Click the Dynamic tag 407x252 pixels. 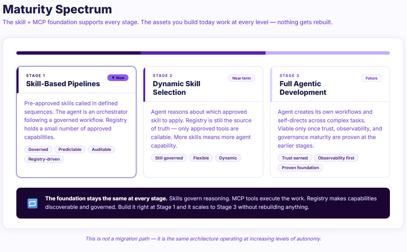point(228,158)
